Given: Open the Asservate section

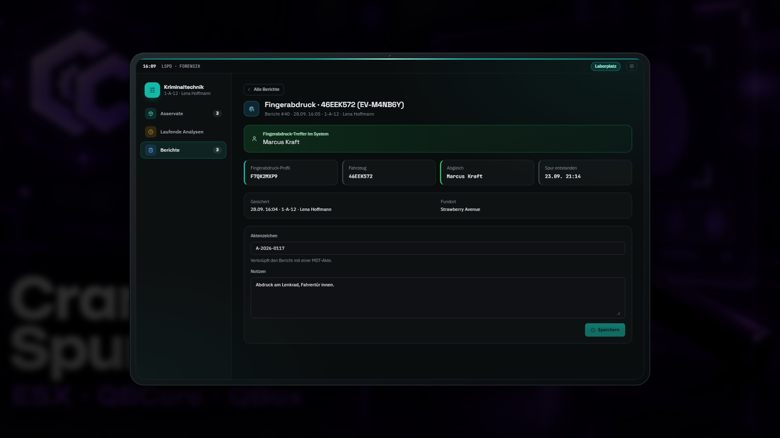Looking at the screenshot, I should click(x=183, y=114).
